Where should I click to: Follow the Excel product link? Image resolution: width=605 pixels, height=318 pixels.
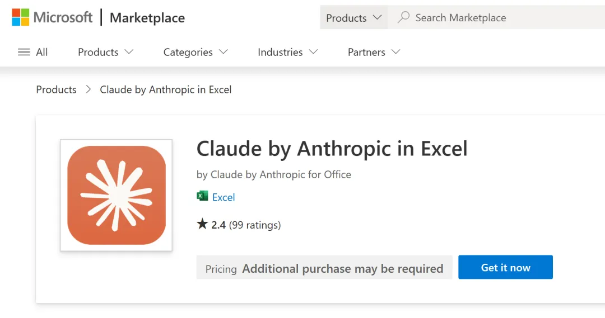pos(224,197)
